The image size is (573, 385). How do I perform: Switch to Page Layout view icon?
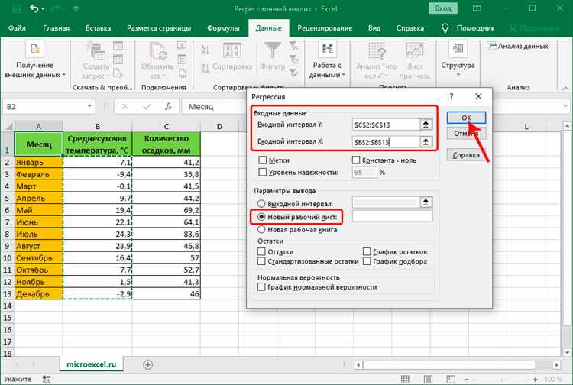coord(429,379)
